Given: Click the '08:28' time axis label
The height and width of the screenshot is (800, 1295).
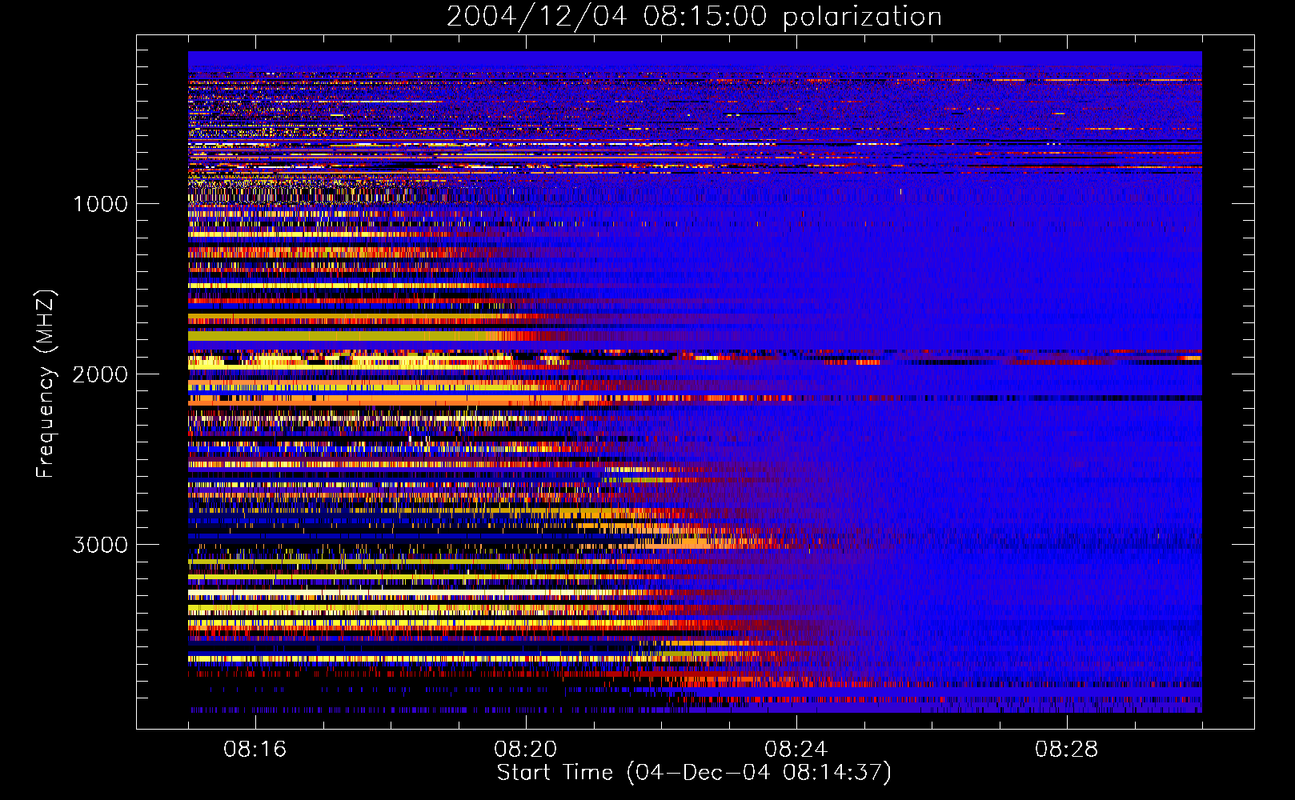Looking at the screenshot, I should coord(1067,750).
